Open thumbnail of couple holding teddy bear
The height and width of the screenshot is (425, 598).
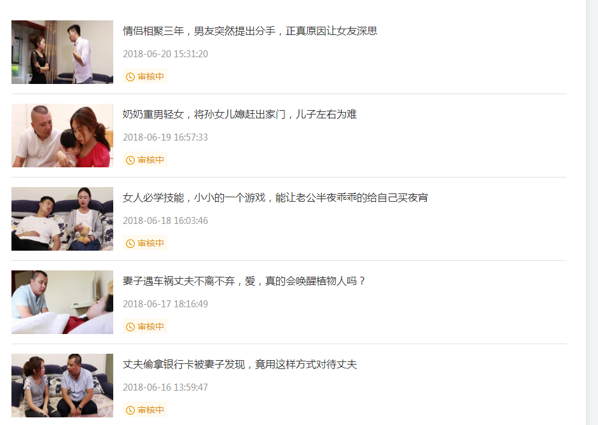[x=62, y=219]
